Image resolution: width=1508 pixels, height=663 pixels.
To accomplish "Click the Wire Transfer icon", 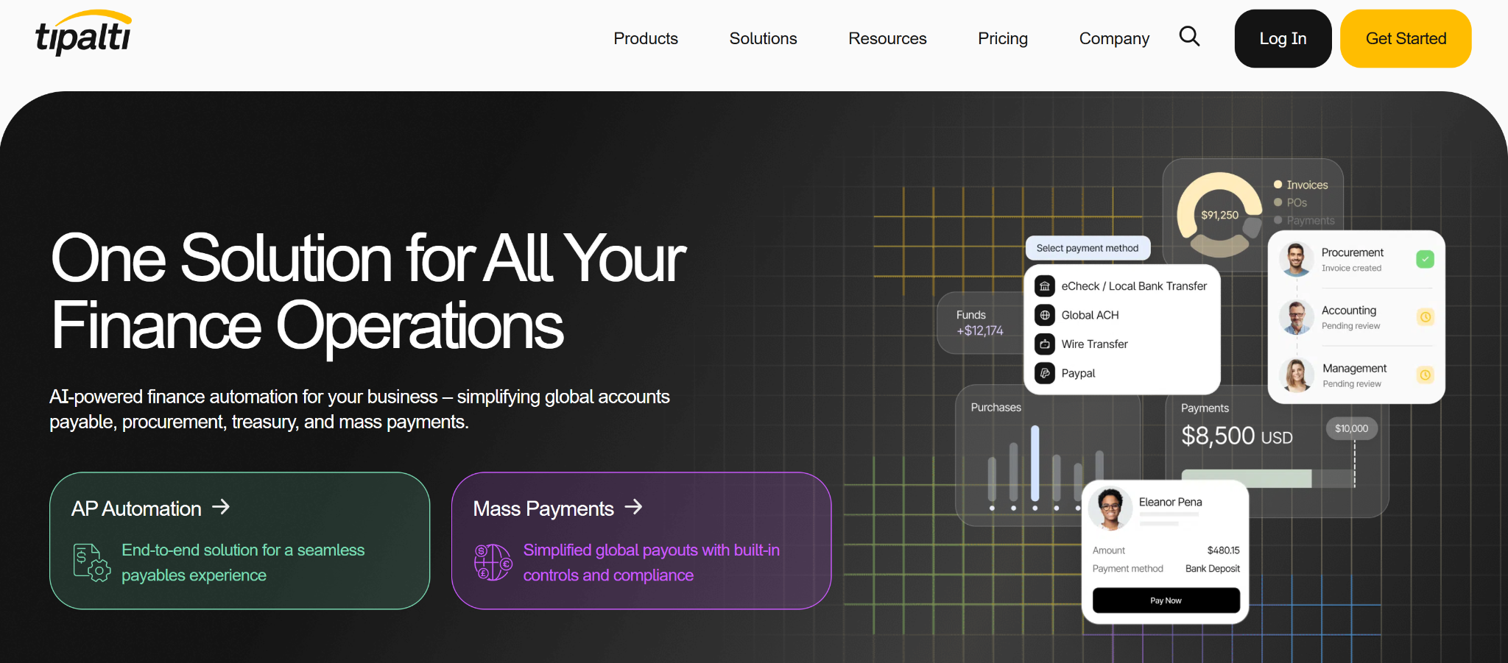I will pos(1045,344).
